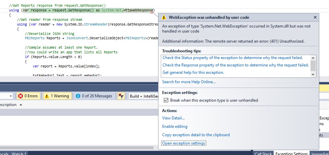Close the WebException popup
Viewport: 329px width, 155px height.
pos(315,17)
